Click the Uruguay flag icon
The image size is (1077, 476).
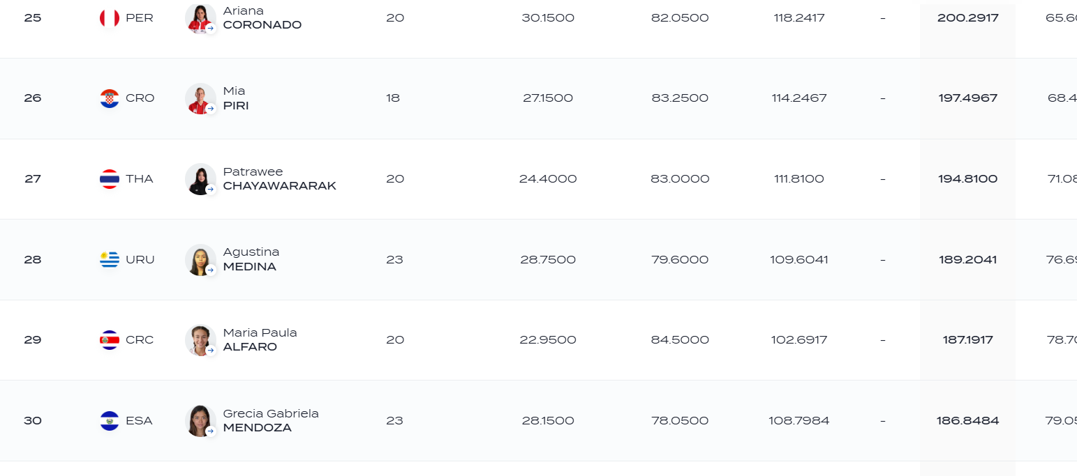tap(110, 260)
